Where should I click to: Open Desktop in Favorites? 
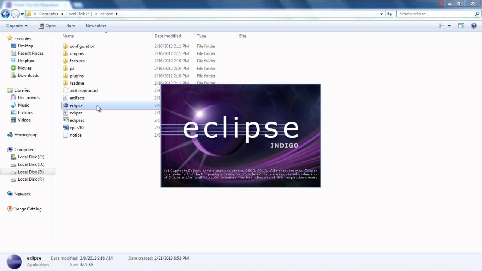click(25, 46)
